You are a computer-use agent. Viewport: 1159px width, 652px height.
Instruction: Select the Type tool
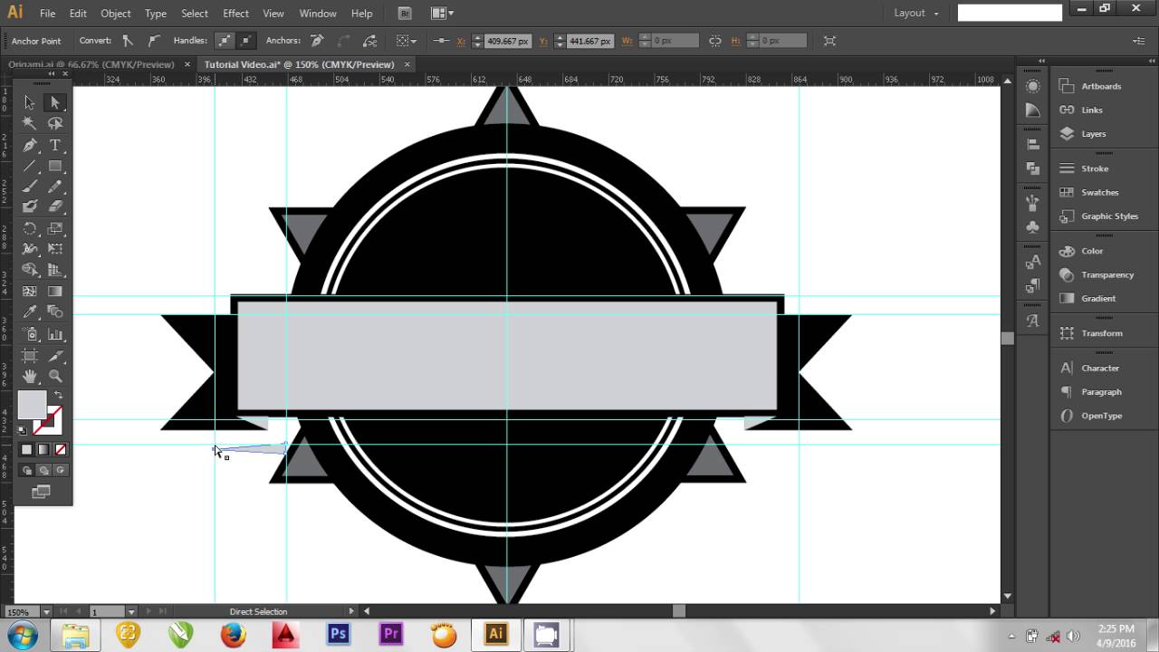[x=55, y=145]
